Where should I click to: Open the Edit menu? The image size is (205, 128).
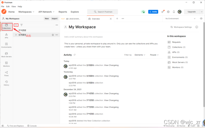pyautogui.click(x=8, y=7)
